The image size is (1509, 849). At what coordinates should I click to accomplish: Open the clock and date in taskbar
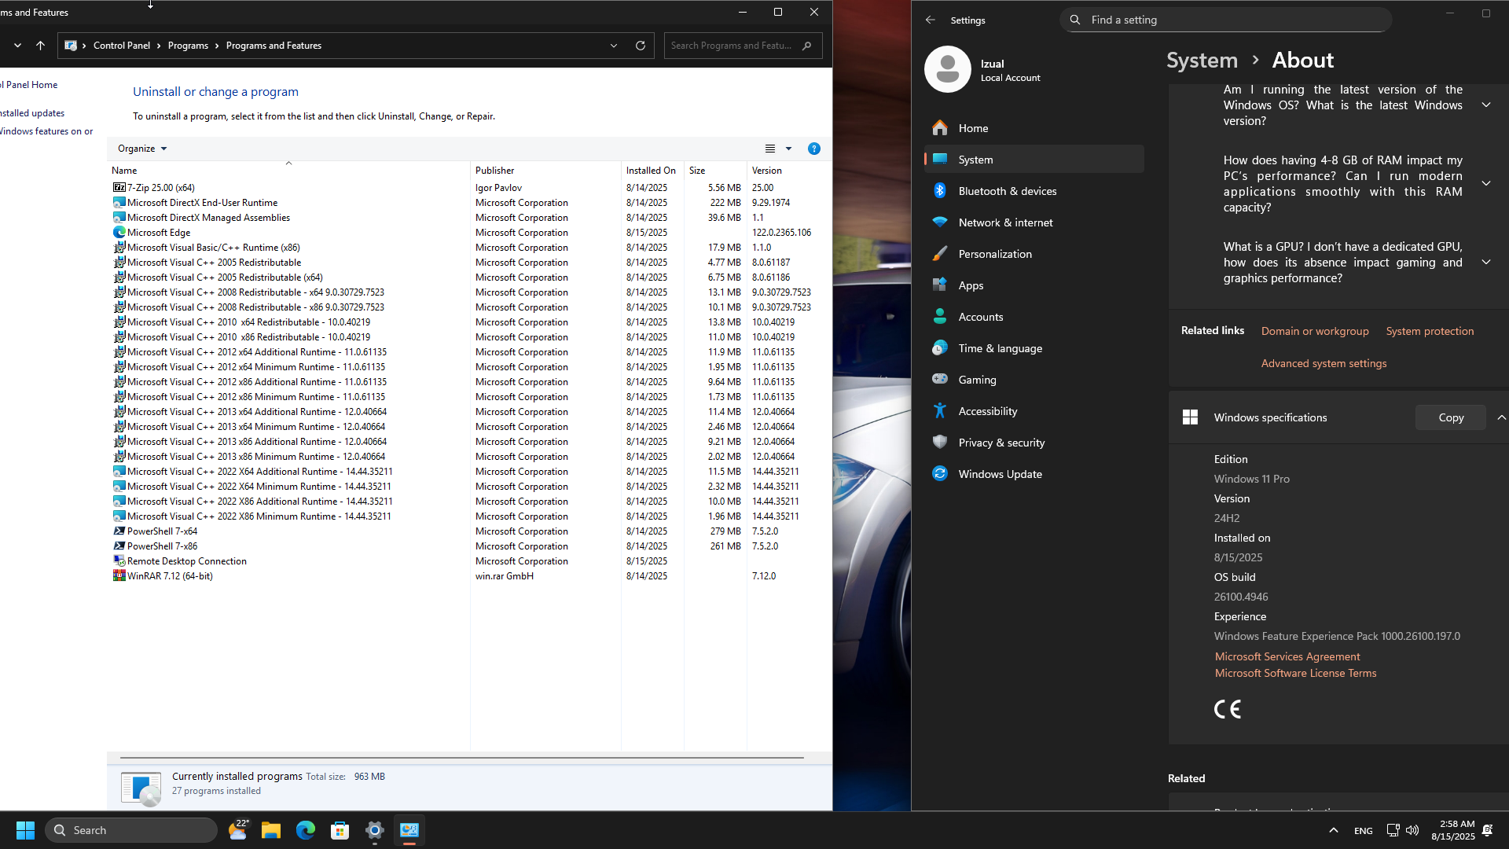pos(1452,830)
